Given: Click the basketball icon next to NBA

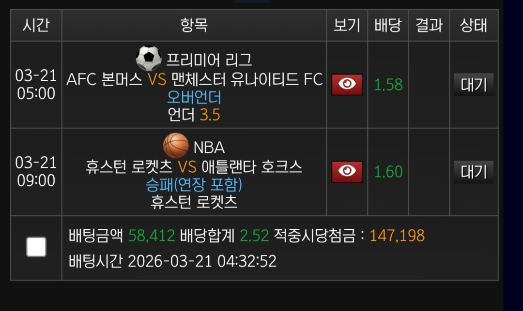Looking at the screenshot, I should pos(176,146).
